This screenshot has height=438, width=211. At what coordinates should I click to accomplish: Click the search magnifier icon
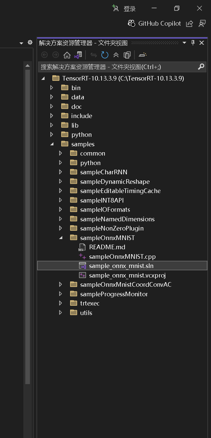click(x=201, y=67)
